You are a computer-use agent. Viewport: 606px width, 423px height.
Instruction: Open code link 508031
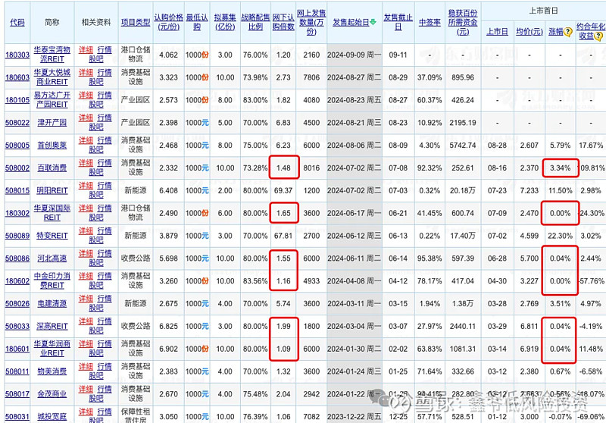[17, 416]
